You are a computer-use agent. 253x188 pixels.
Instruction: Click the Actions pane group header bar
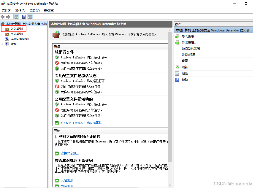point(214,30)
